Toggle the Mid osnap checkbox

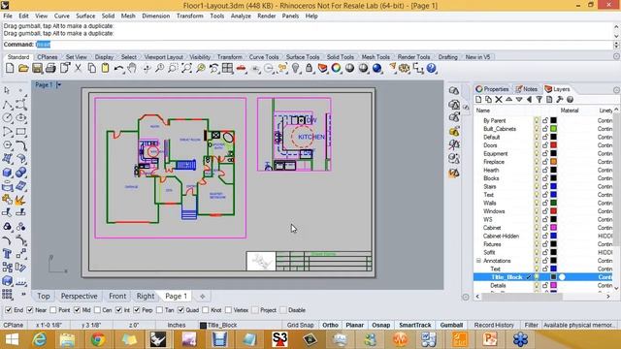click(x=77, y=310)
